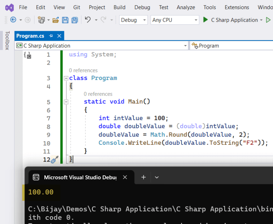Open the Undo history dropdown arrow
273x224 pixels.
(96, 20)
